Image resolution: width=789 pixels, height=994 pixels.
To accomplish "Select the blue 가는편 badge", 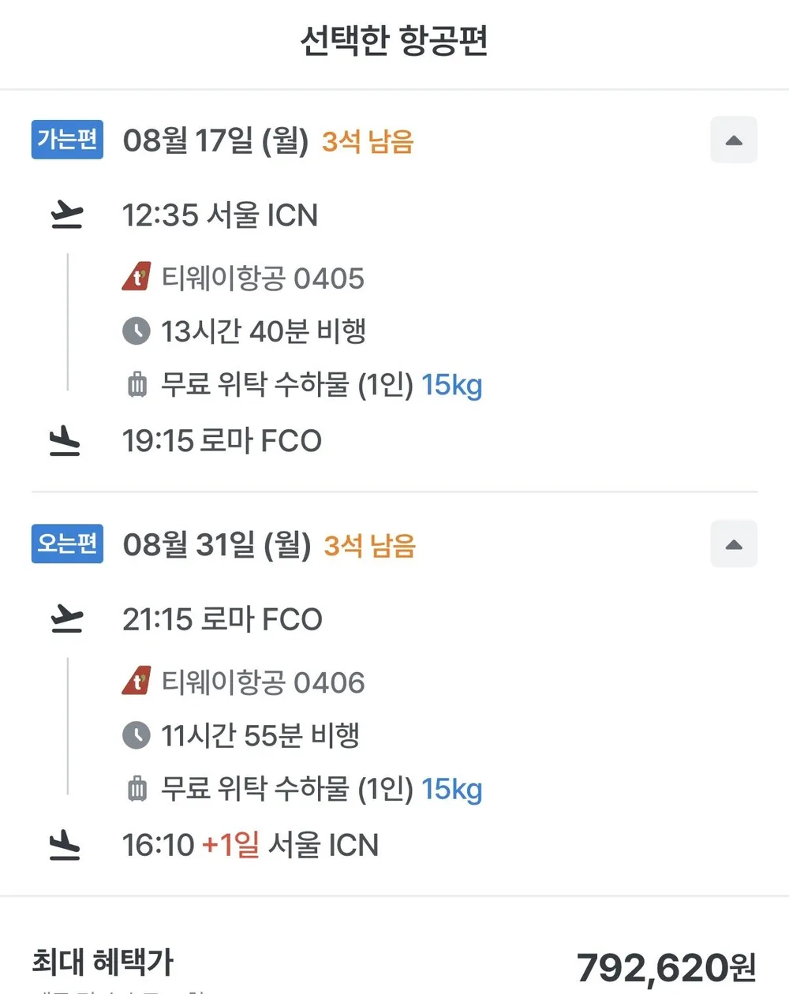I will tap(67, 140).
